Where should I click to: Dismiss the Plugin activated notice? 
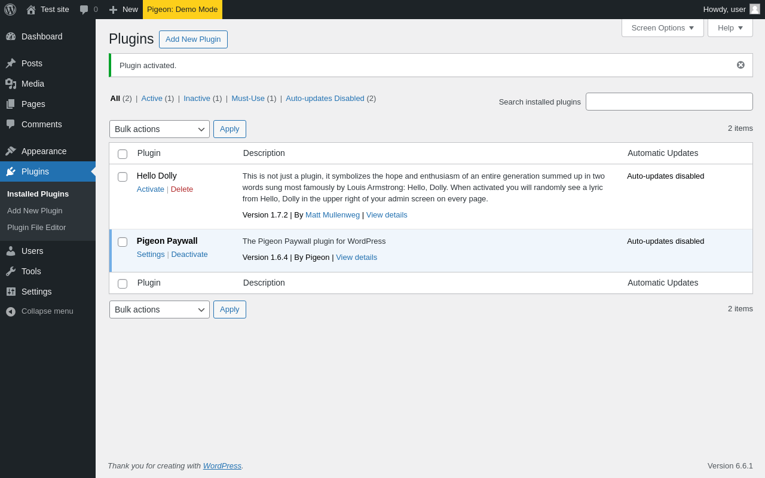[740, 65]
